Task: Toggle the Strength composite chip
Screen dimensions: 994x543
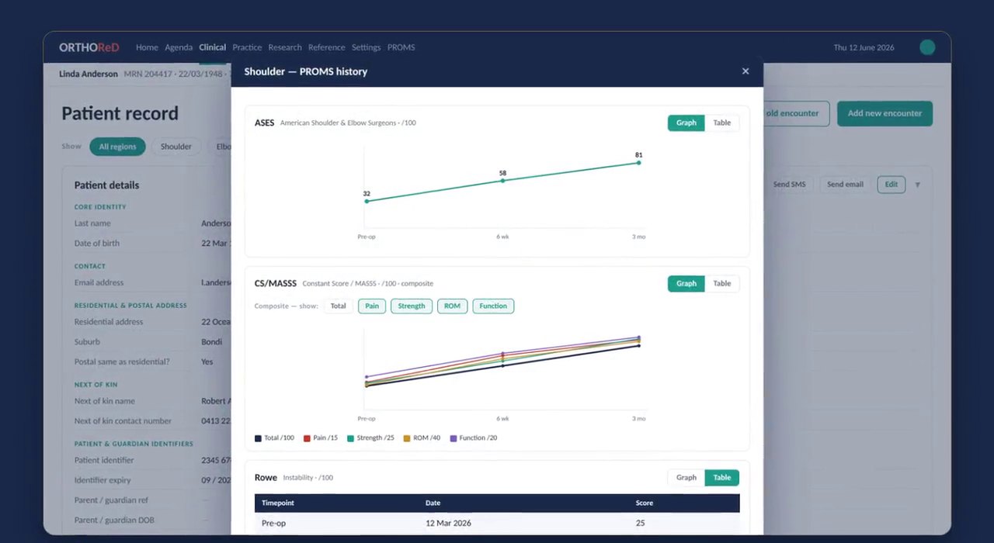Action: (x=412, y=306)
